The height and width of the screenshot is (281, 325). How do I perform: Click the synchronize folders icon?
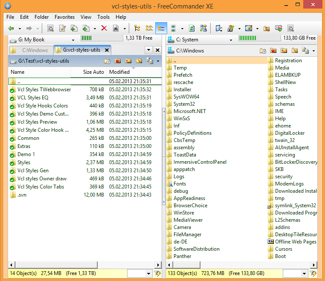[203, 29]
